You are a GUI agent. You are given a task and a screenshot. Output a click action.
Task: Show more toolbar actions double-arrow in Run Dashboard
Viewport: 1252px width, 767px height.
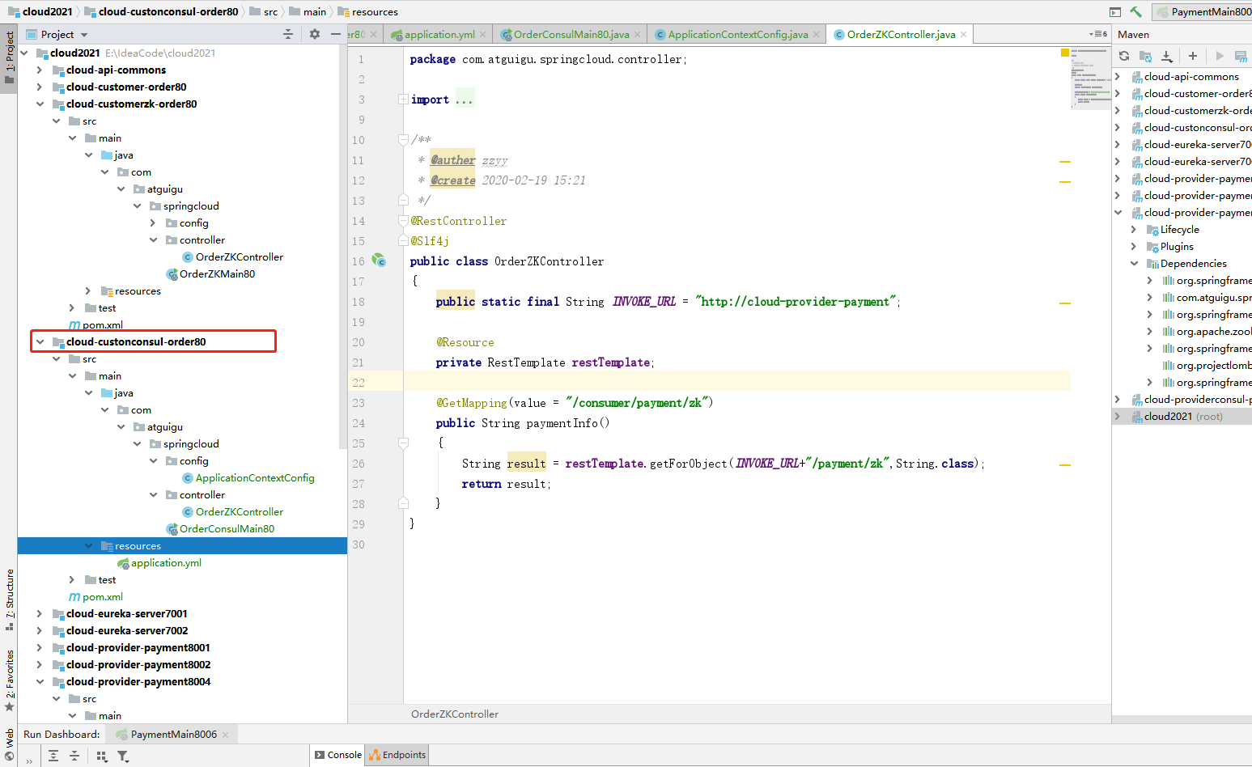point(29,761)
